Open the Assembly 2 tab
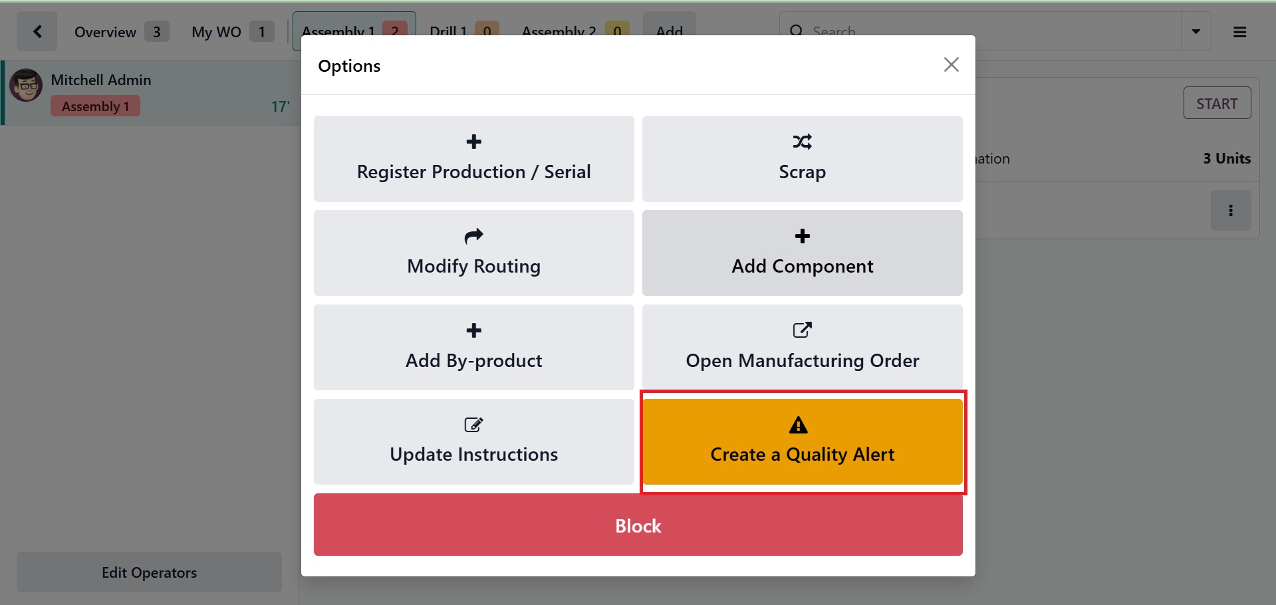This screenshot has height=605, width=1276. click(575, 30)
